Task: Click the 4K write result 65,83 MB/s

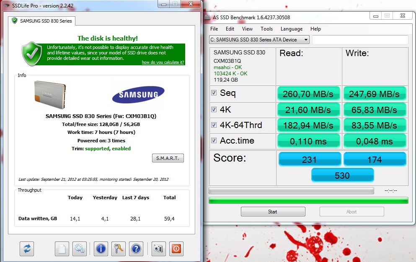Action: point(375,110)
